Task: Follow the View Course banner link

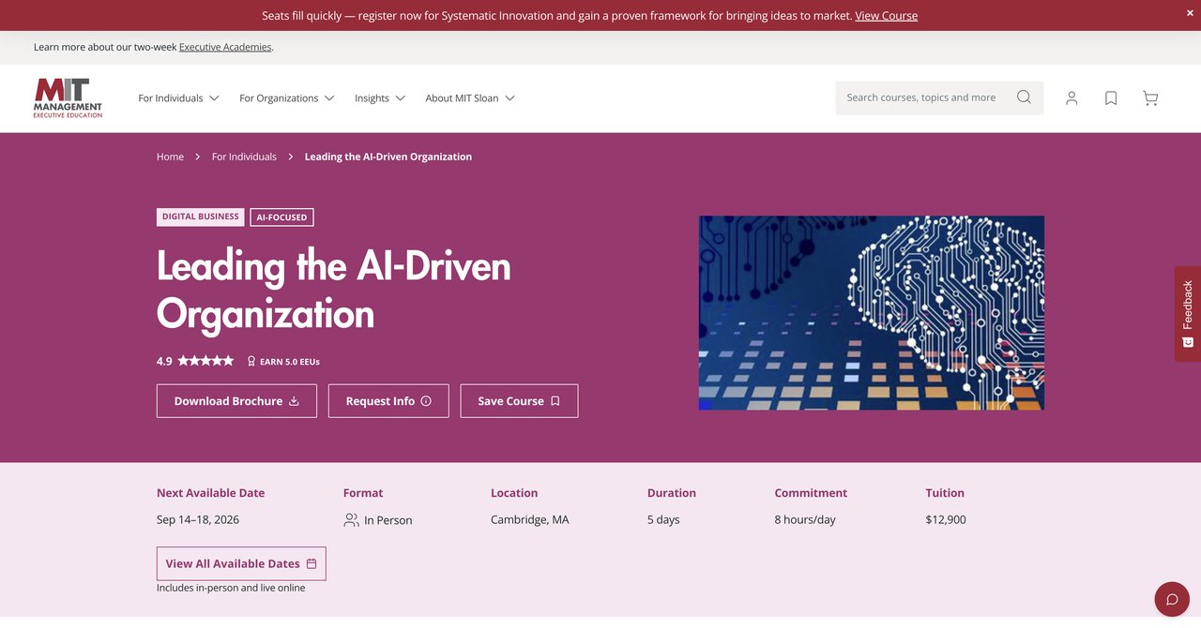Action: (887, 16)
